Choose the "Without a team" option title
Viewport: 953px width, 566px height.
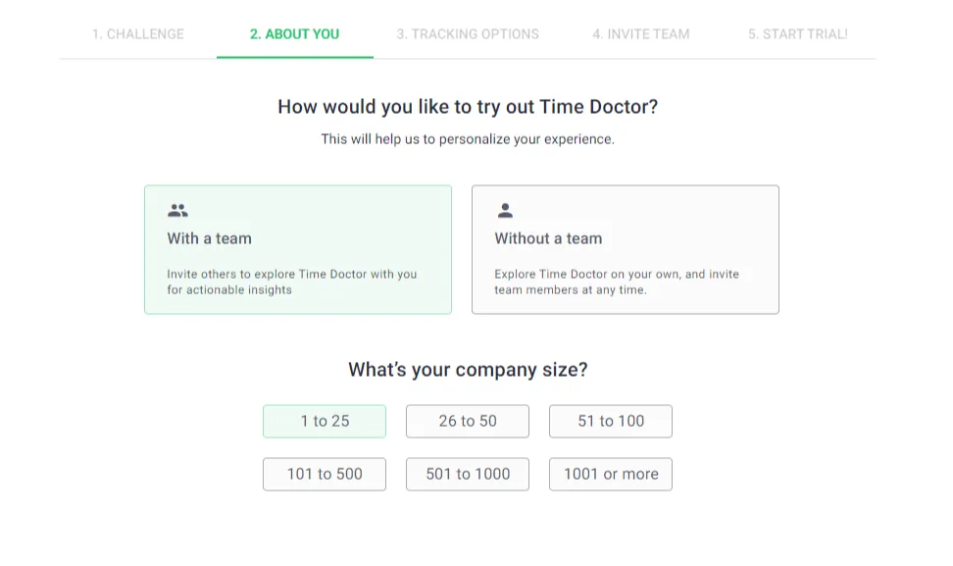(548, 238)
